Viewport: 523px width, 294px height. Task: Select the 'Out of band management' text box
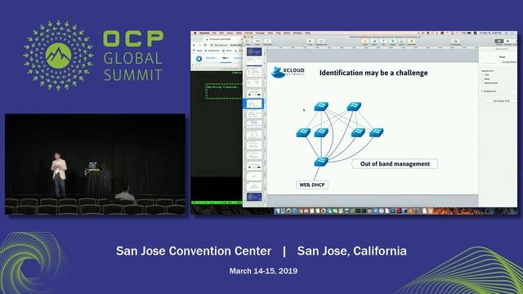(x=395, y=163)
